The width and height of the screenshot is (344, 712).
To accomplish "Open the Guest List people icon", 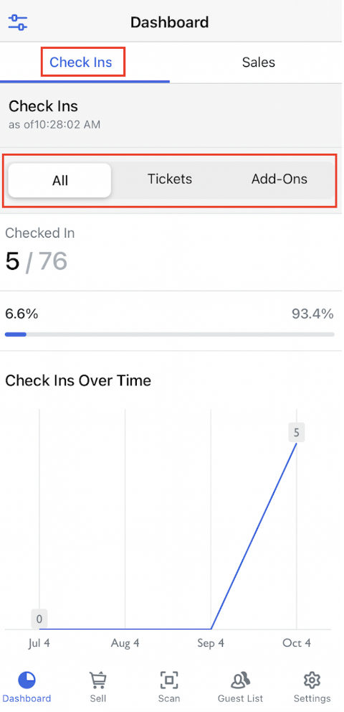I will [x=240, y=680].
